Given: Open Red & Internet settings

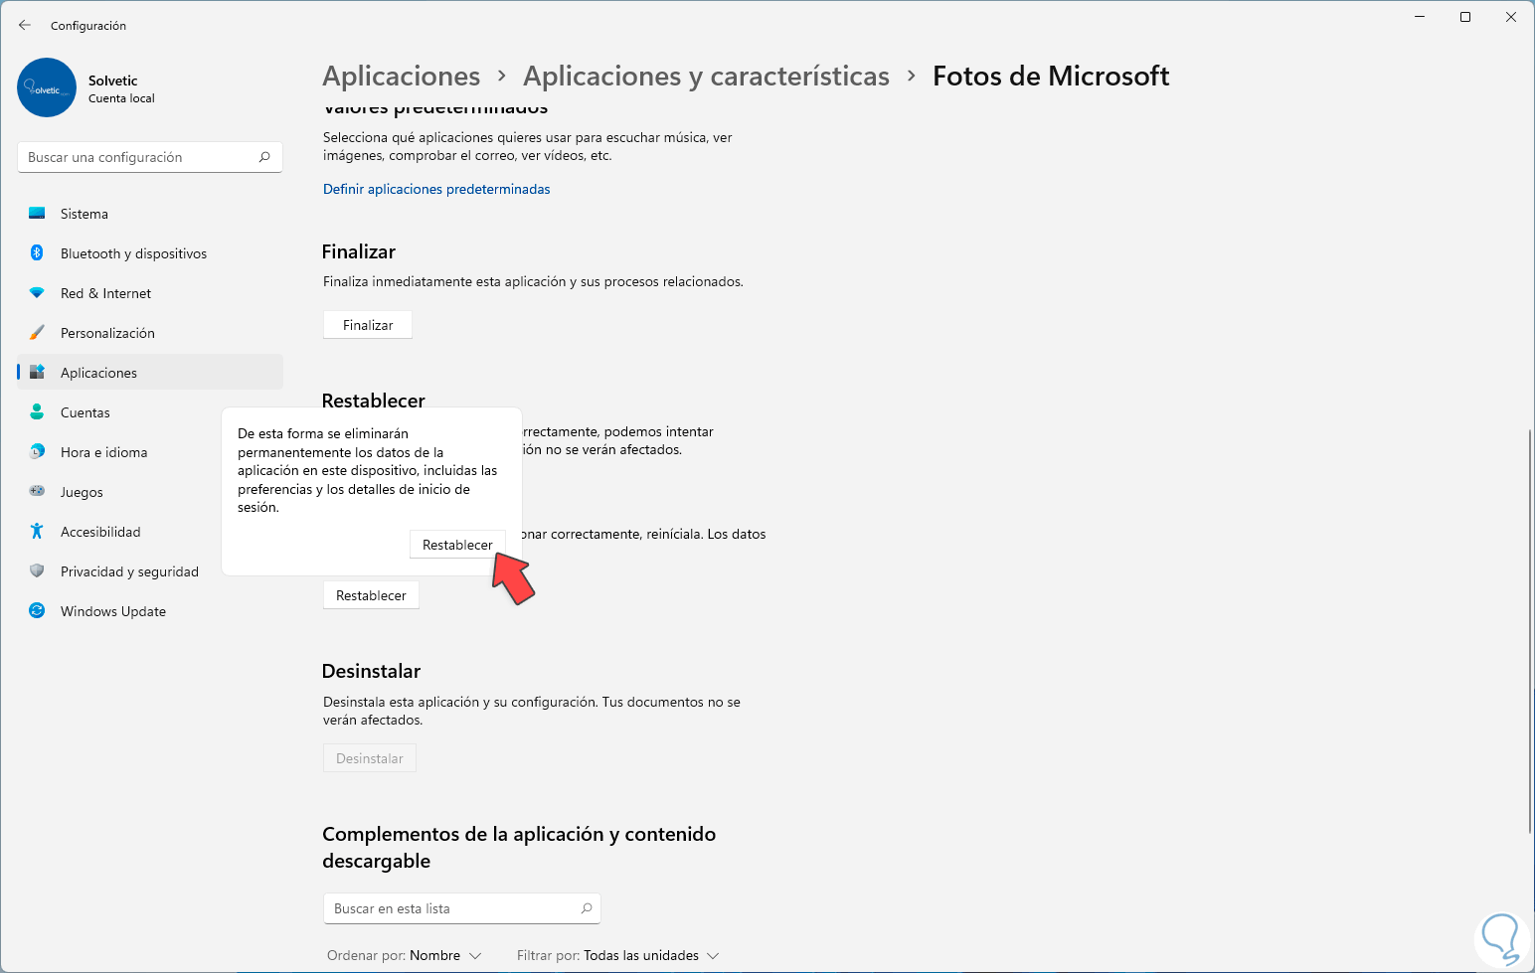Looking at the screenshot, I should pyautogui.click(x=150, y=293).
